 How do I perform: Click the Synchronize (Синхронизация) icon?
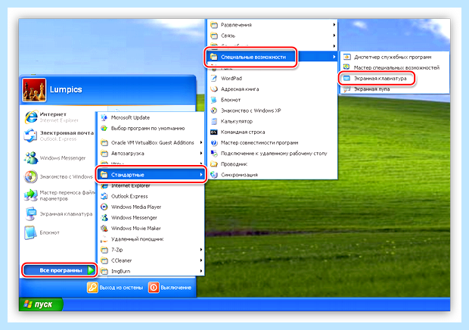[x=214, y=175]
